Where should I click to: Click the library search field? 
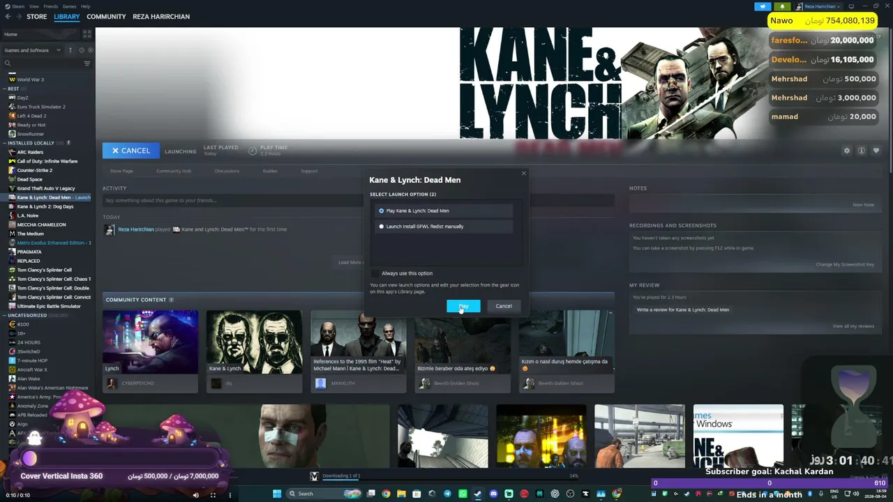pos(42,63)
